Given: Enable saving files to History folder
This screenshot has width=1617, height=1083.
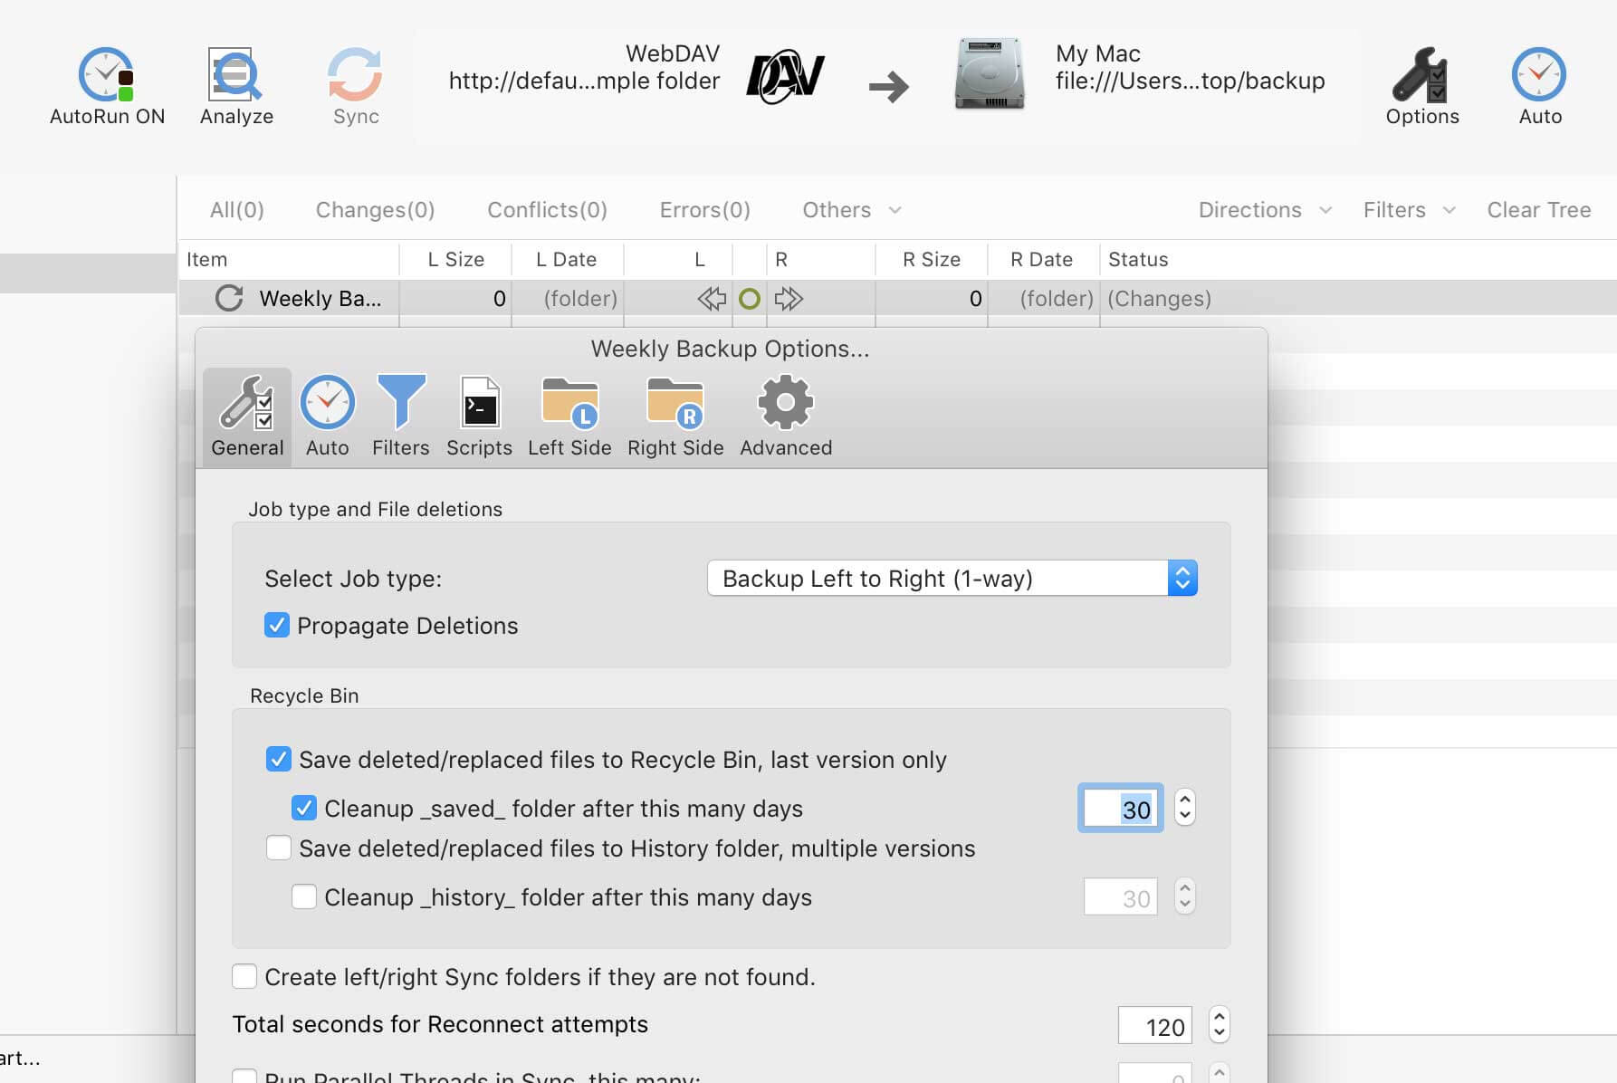Looking at the screenshot, I should pyautogui.click(x=279, y=848).
